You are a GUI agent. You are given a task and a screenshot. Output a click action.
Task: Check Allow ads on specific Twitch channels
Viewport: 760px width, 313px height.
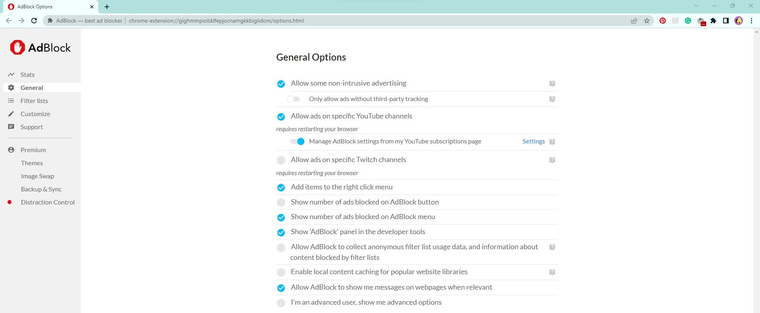click(x=281, y=160)
